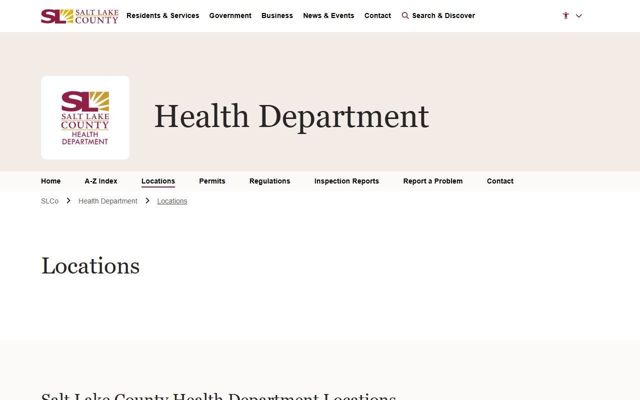Open the top Contact menu item
This screenshot has width=640, height=400.
click(377, 15)
